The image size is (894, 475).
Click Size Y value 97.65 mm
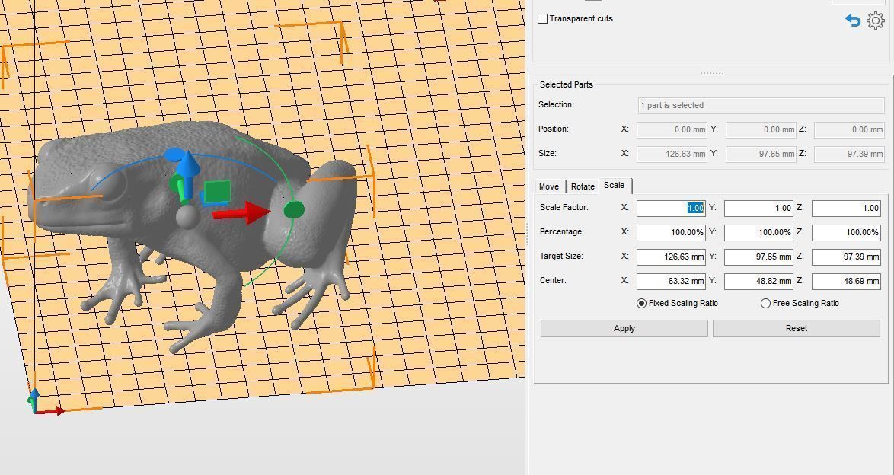tap(761, 154)
